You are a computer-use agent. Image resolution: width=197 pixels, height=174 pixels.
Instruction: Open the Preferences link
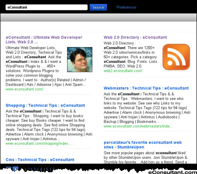pyautogui.click(x=126, y=7)
